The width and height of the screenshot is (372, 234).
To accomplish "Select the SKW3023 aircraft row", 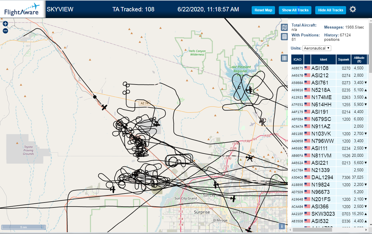I will coord(329,214).
